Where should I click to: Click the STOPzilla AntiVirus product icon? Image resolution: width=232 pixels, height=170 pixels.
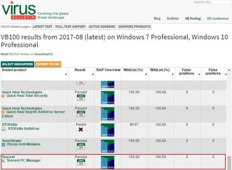(x=4, y=129)
